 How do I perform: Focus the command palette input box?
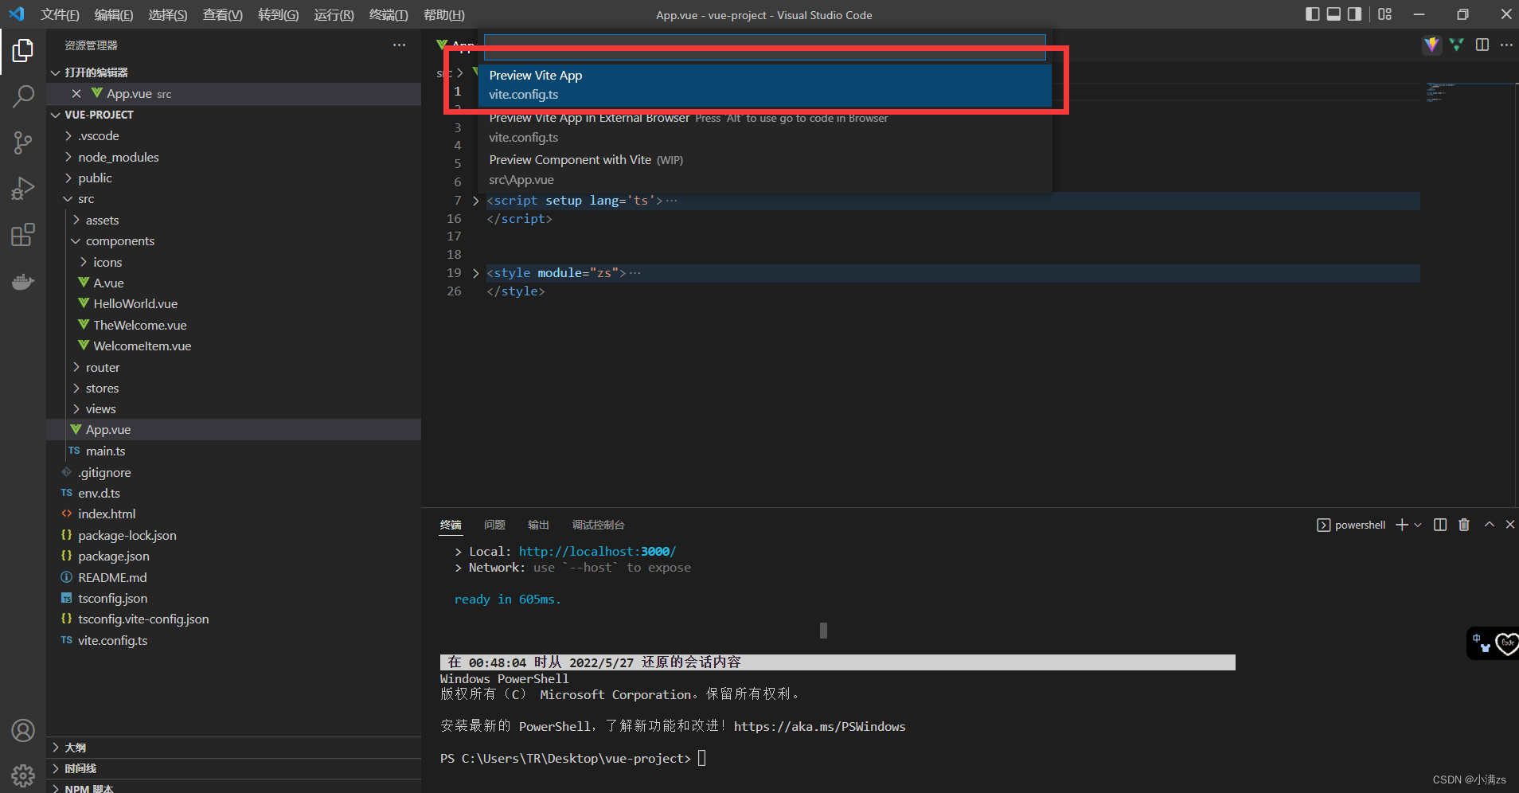pos(765,48)
